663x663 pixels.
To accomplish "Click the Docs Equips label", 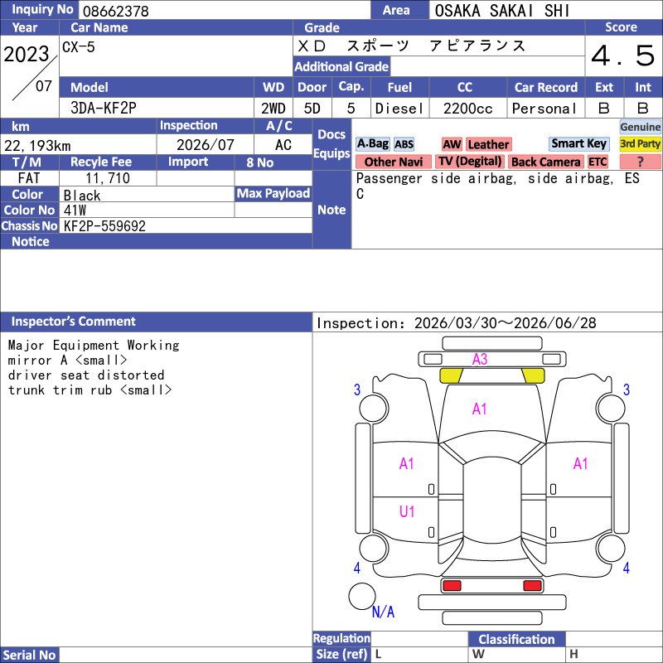I will click(331, 144).
